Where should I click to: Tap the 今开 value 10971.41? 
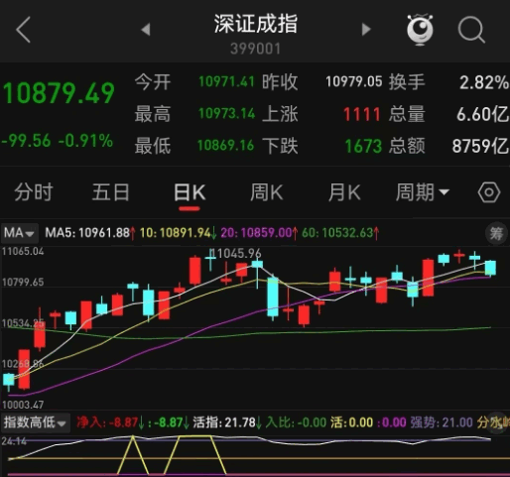pos(226,81)
